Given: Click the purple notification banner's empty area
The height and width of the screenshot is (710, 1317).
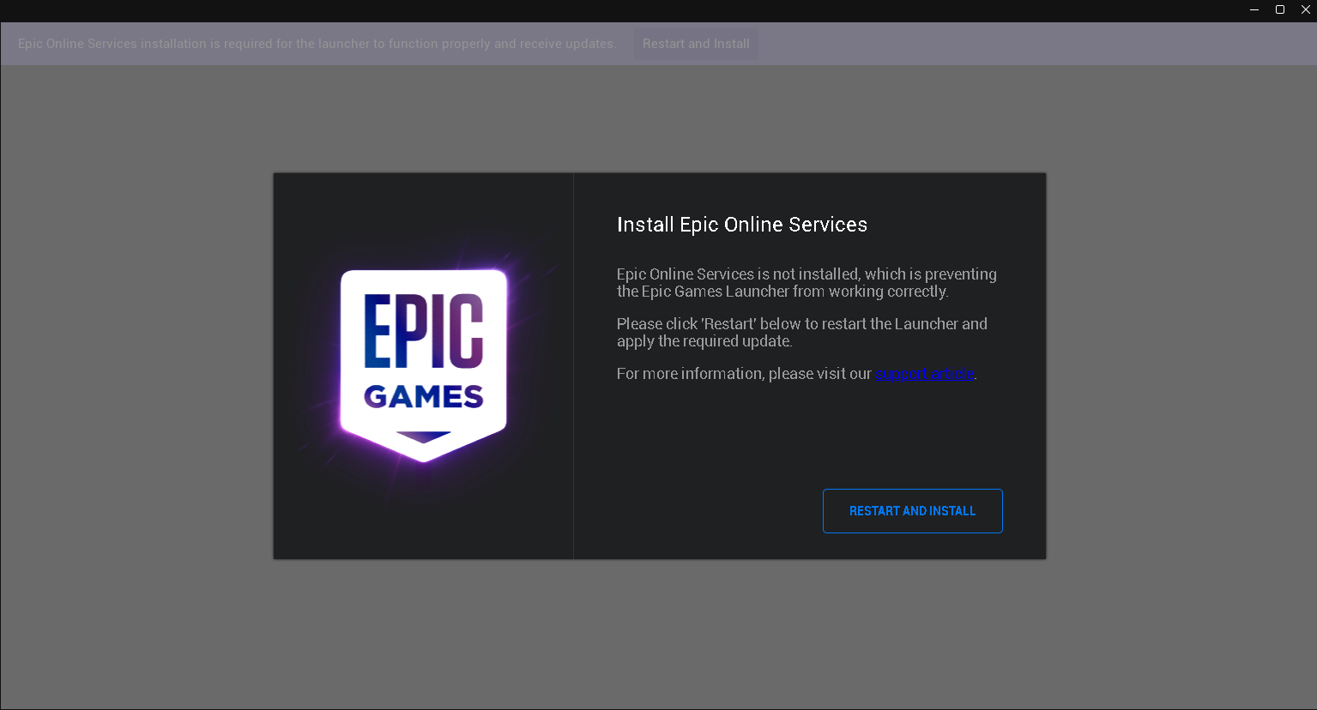Looking at the screenshot, I should [x=1030, y=44].
